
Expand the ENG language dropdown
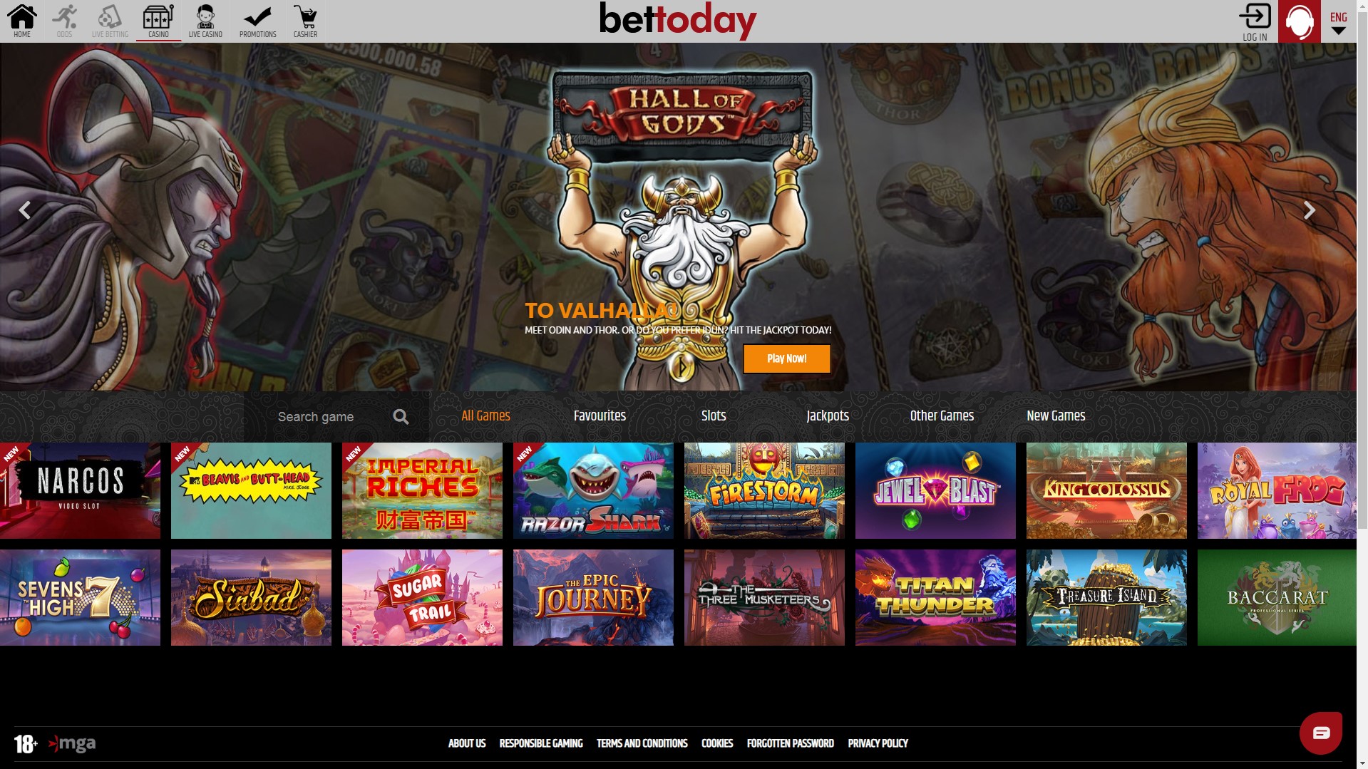1339,22
